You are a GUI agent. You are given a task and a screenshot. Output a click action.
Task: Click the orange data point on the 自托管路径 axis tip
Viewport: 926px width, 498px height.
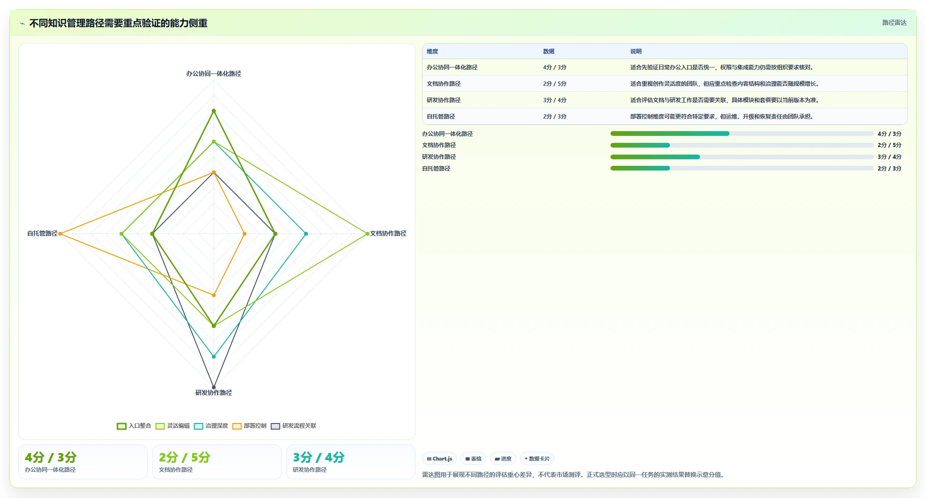[x=60, y=234]
